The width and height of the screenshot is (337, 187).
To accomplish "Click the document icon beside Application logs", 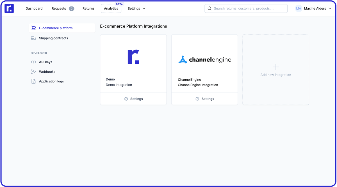I will tap(33, 81).
